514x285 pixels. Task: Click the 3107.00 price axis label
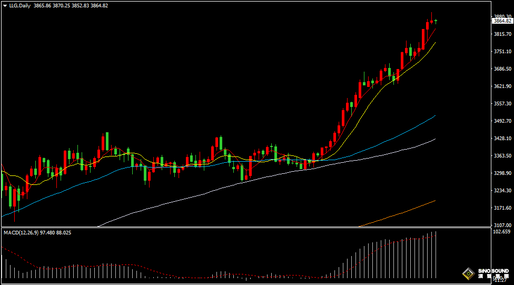502,225
